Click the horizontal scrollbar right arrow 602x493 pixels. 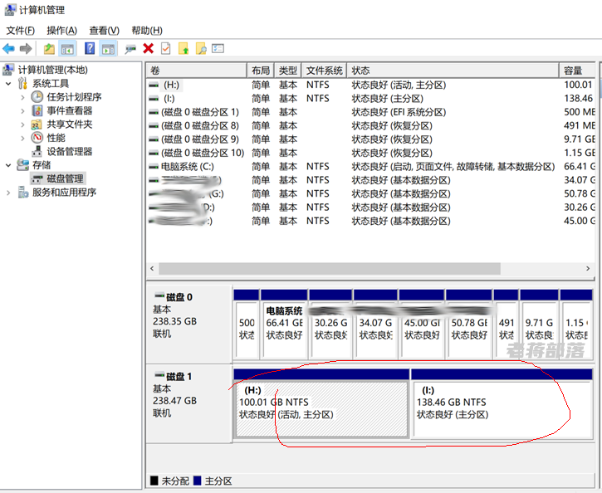[x=588, y=269]
